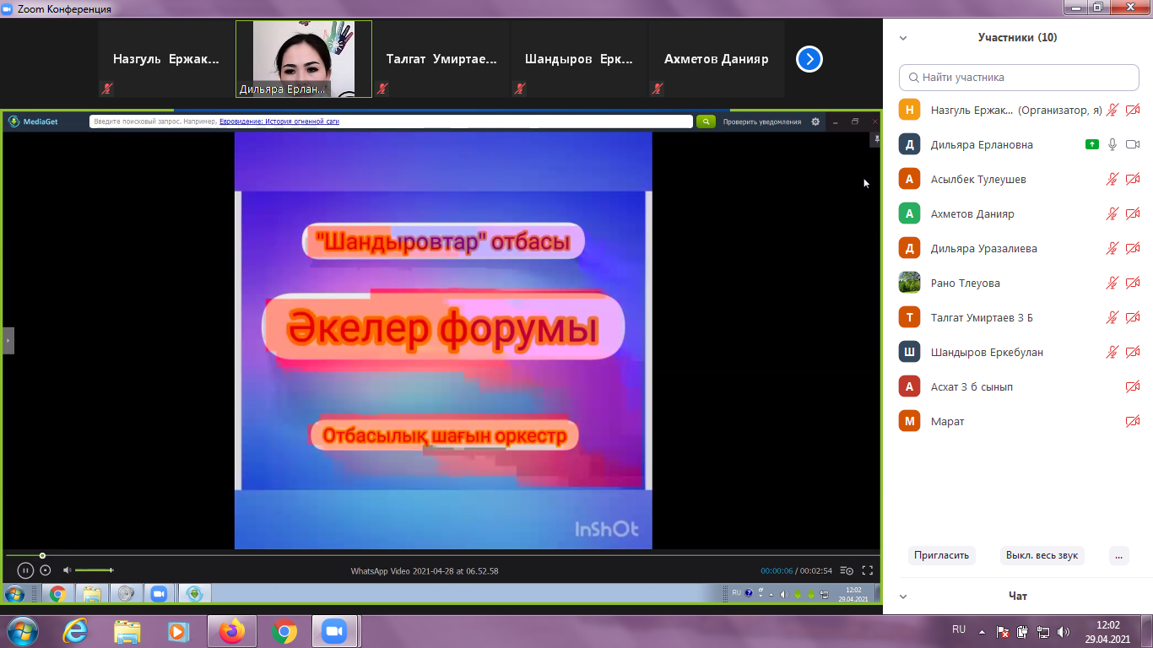Expand the Чат panel chevron
This screenshot has width=1153, height=648.
pos(903,597)
